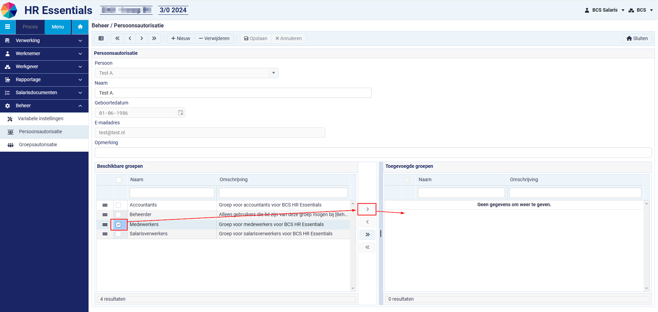Jump to last record double-right arrow

click(x=154, y=38)
